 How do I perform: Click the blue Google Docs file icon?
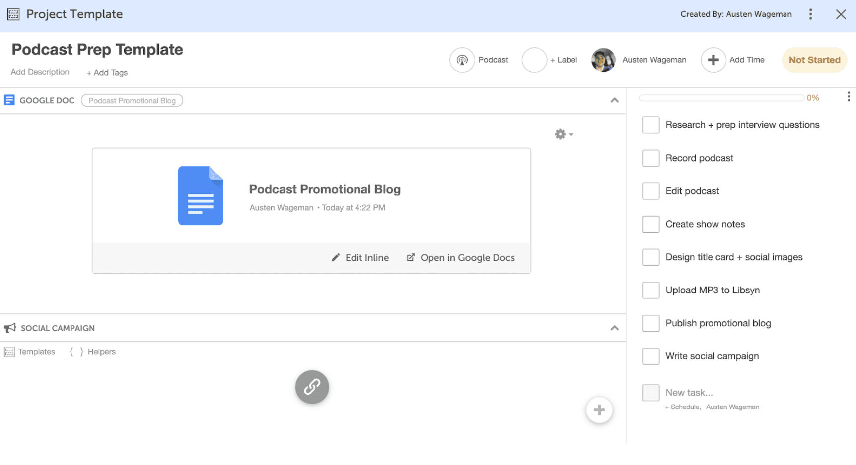tap(201, 195)
